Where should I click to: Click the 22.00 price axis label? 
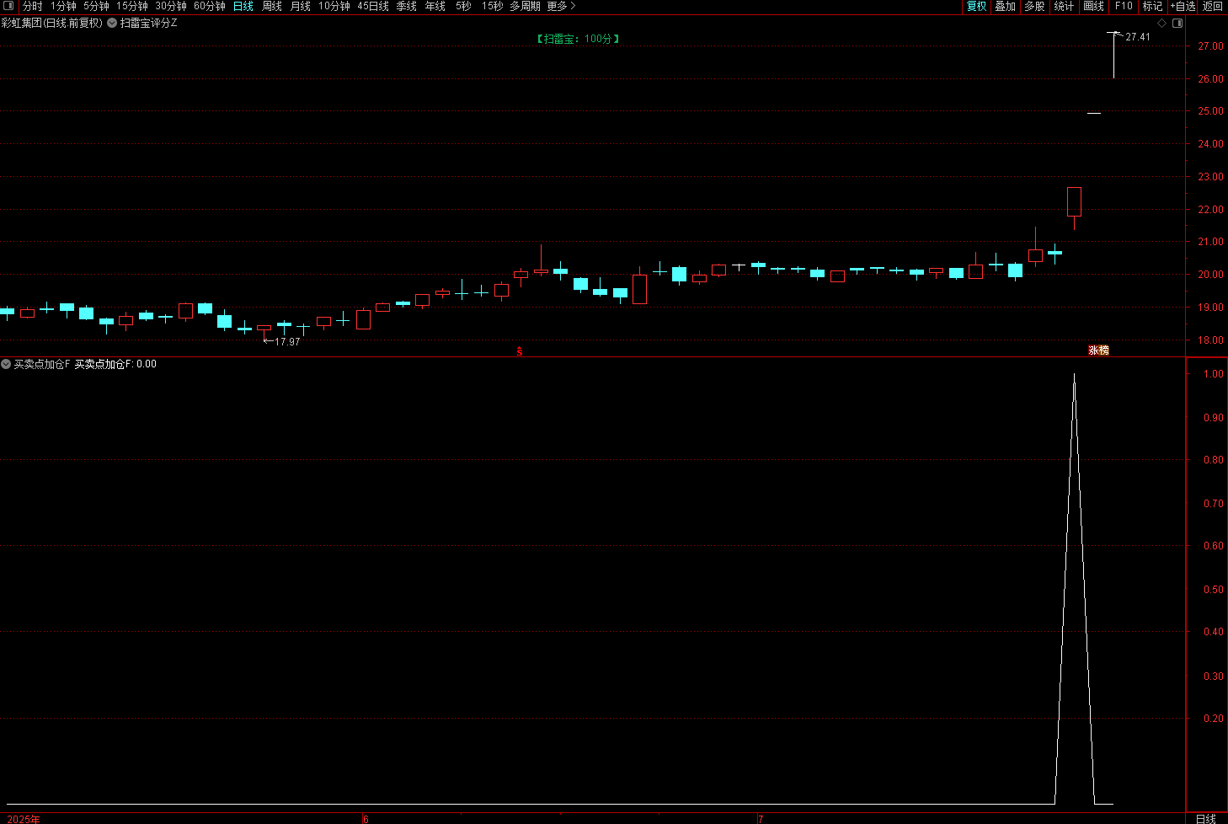1210,210
